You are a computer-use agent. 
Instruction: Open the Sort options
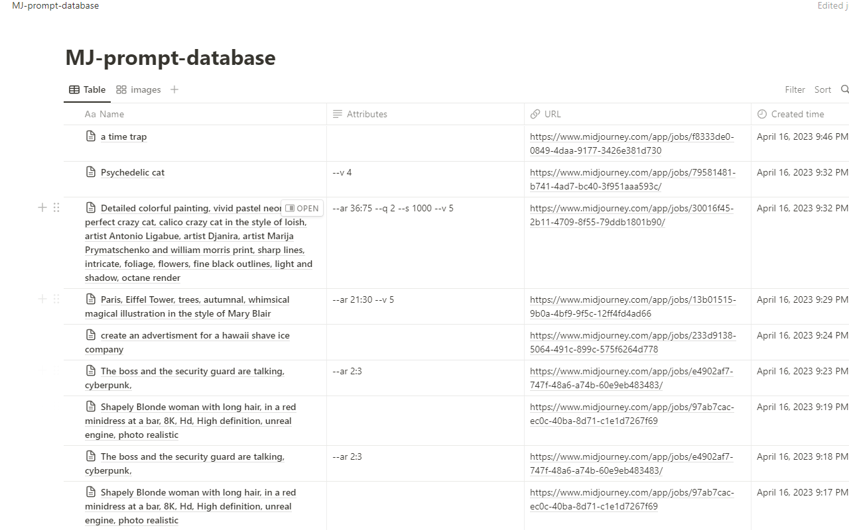pos(822,89)
